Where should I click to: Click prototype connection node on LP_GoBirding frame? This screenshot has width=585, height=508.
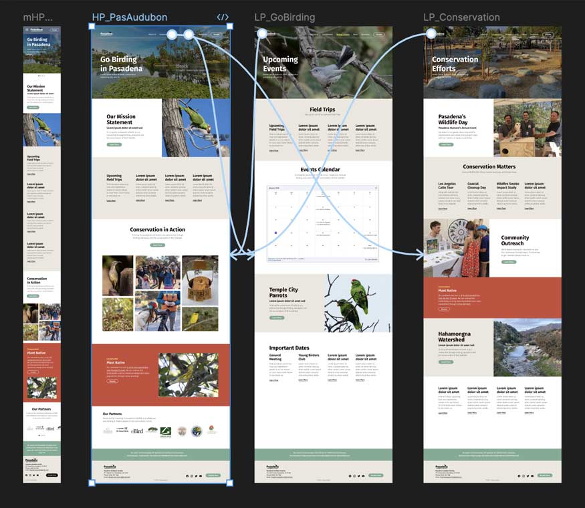coord(262,33)
